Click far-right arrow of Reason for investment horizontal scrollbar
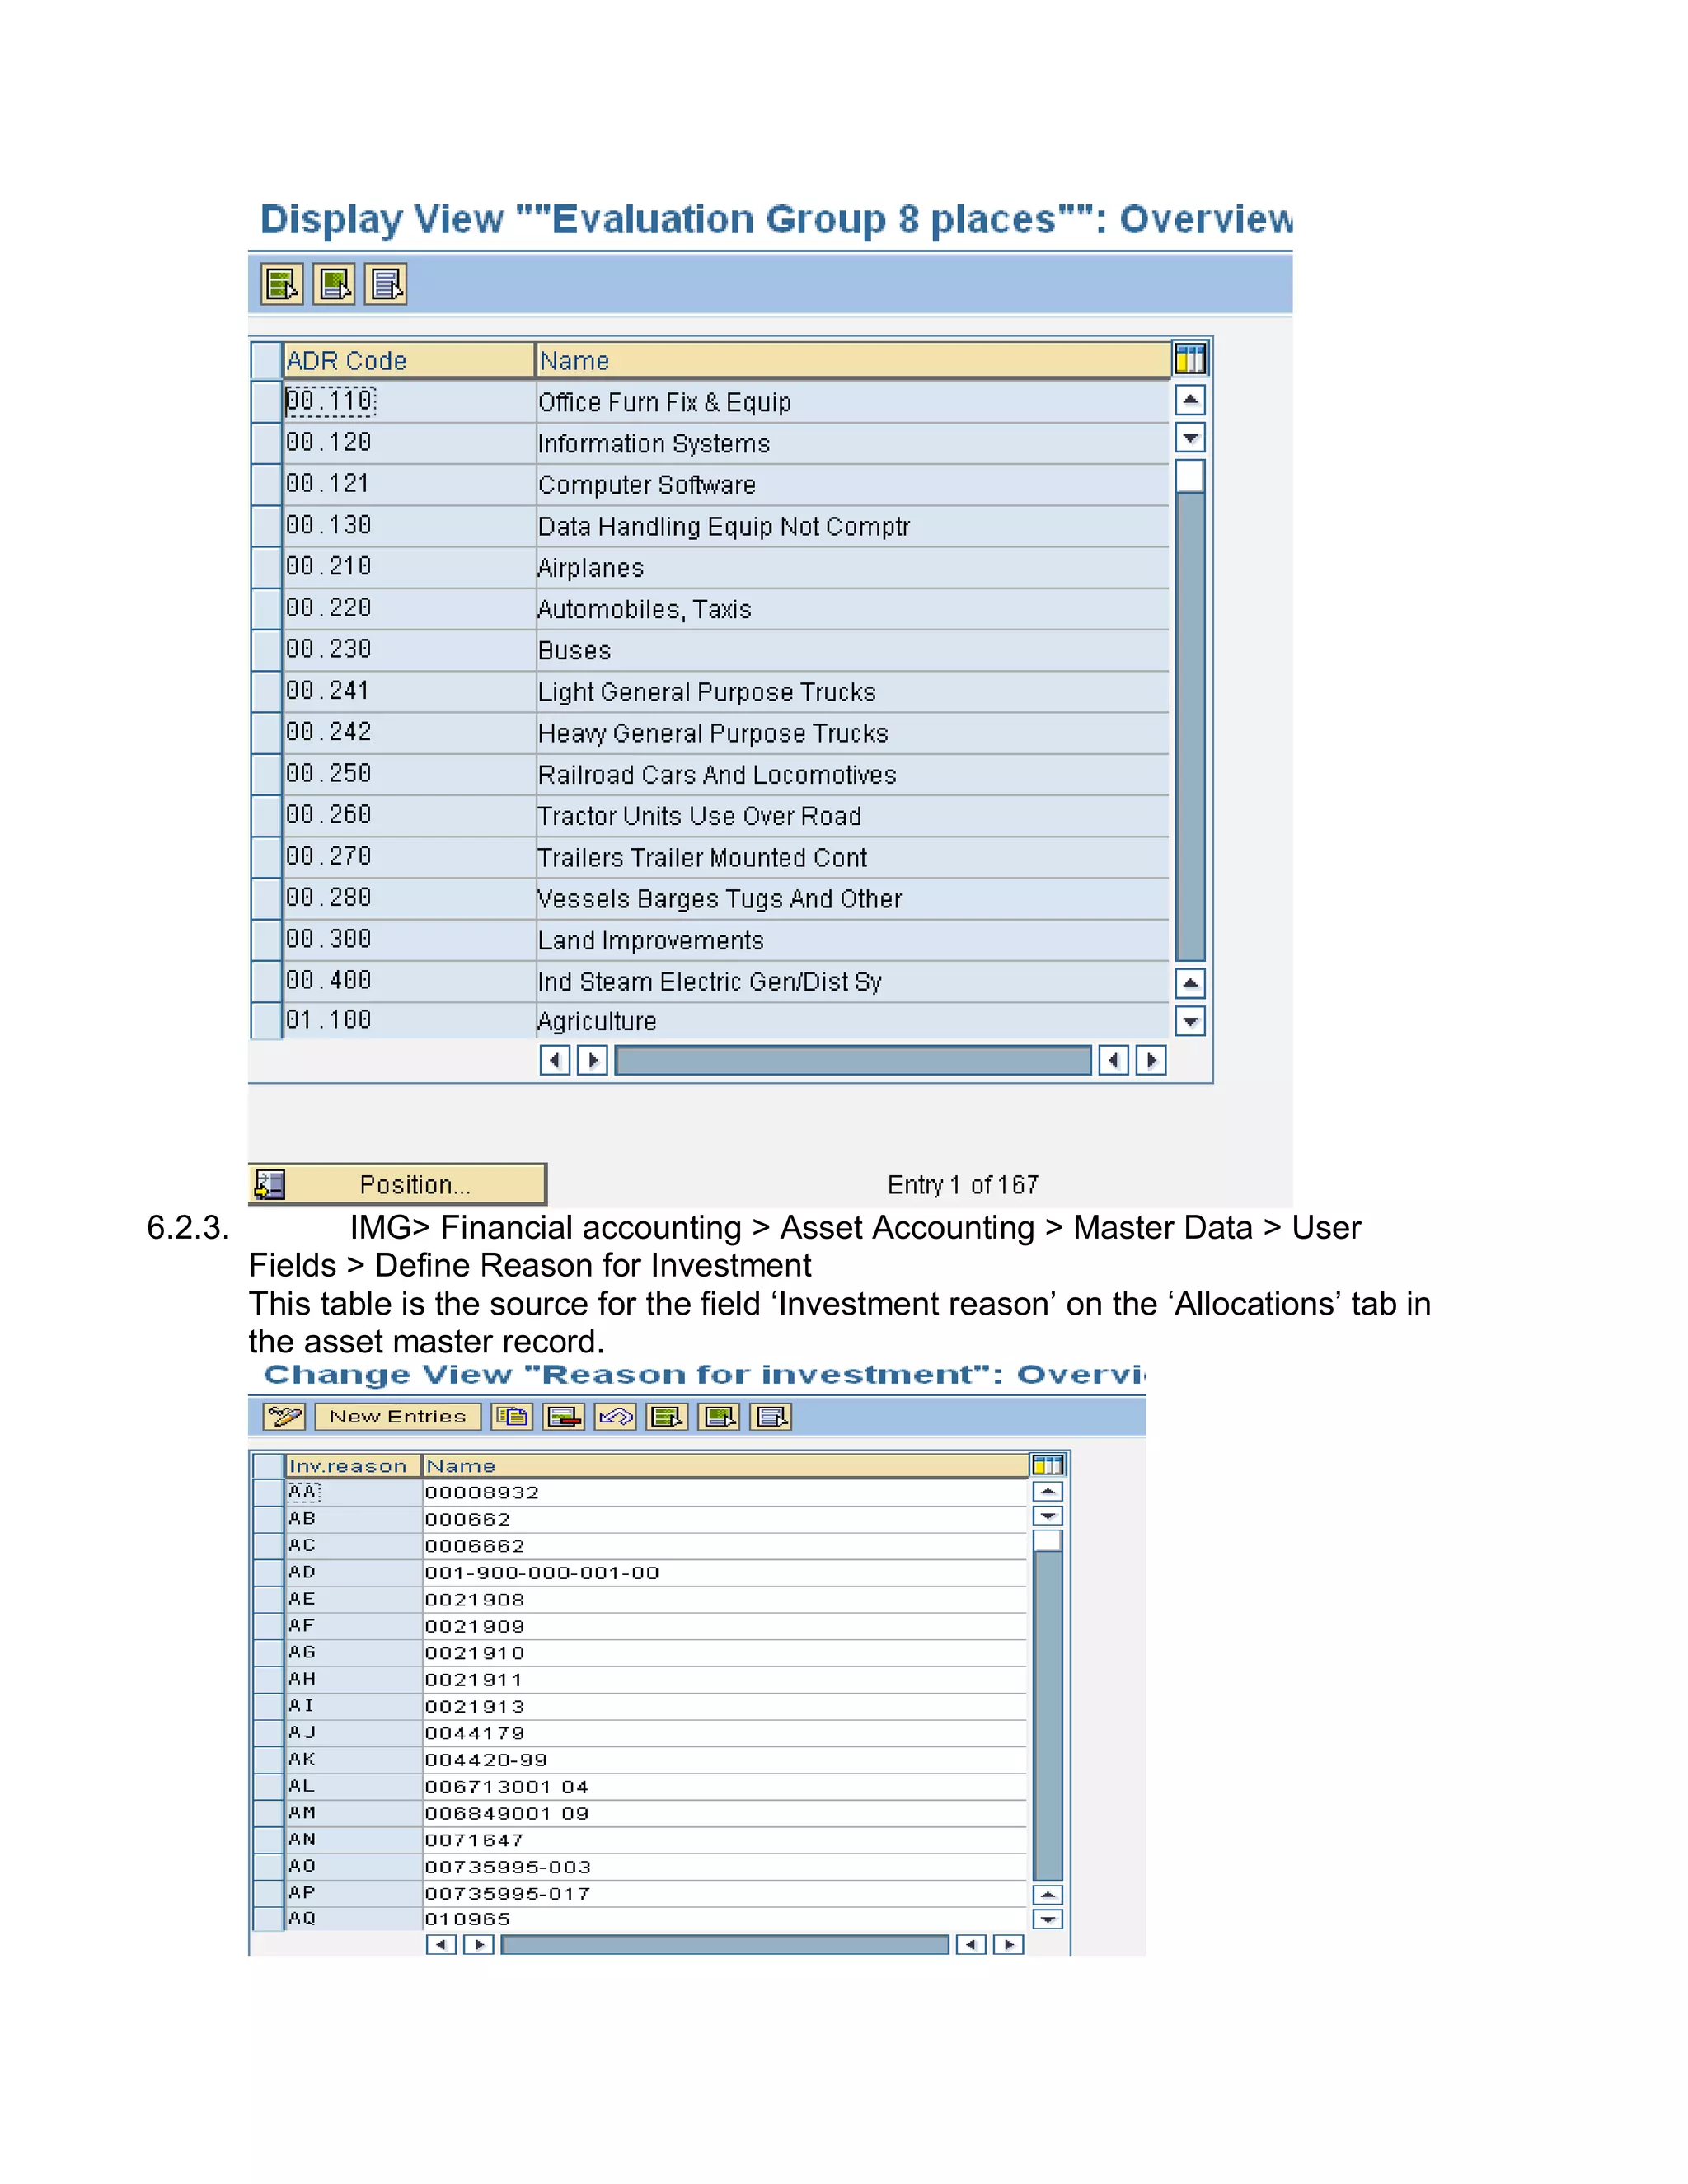The height and width of the screenshot is (2184, 1688). click(x=1008, y=1944)
